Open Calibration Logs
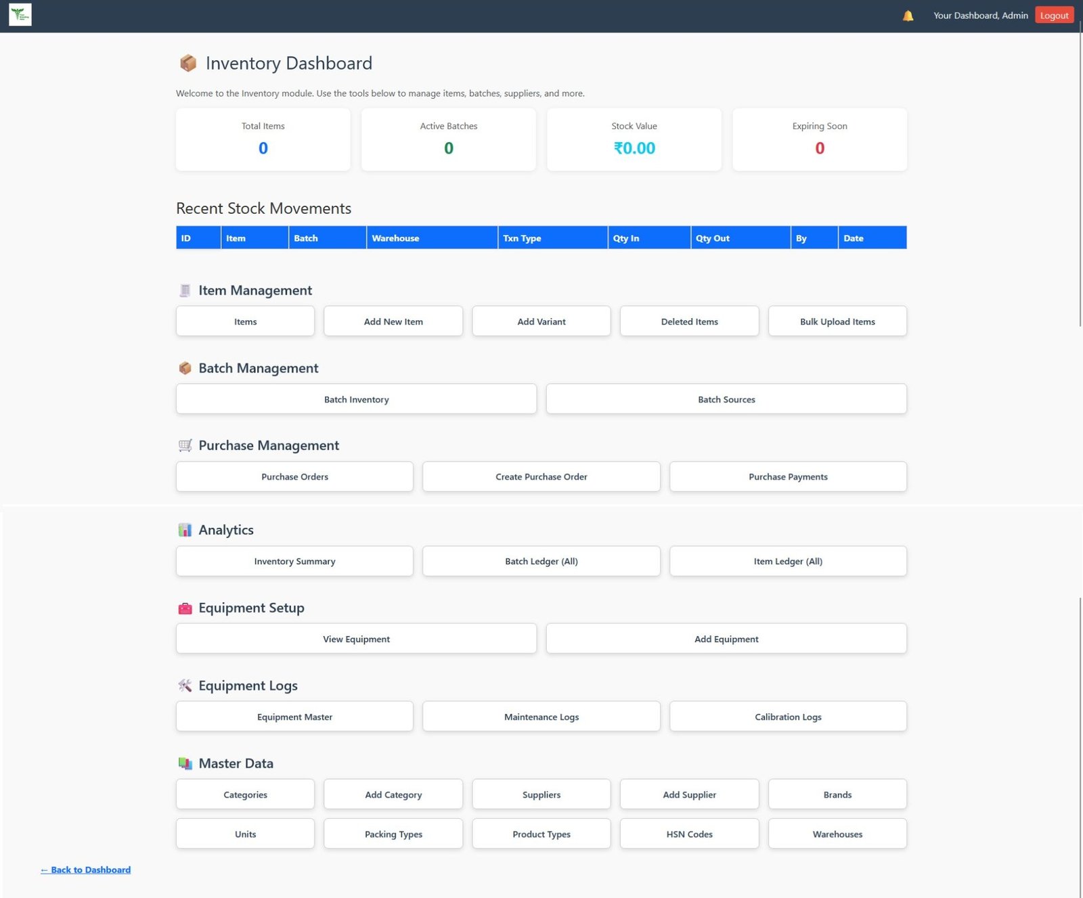 (x=788, y=717)
